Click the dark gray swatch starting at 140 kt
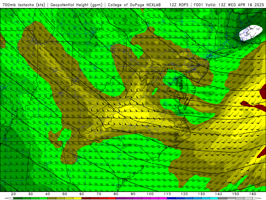The width and height of the screenshot is (266, 200). 223,198
